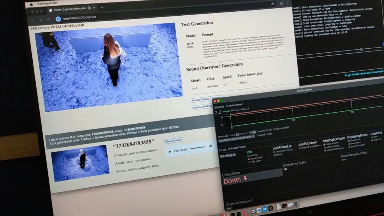Select poem line "Fleur fits your curious stance."
This screenshot has height=216, width=384.
[136, 153]
